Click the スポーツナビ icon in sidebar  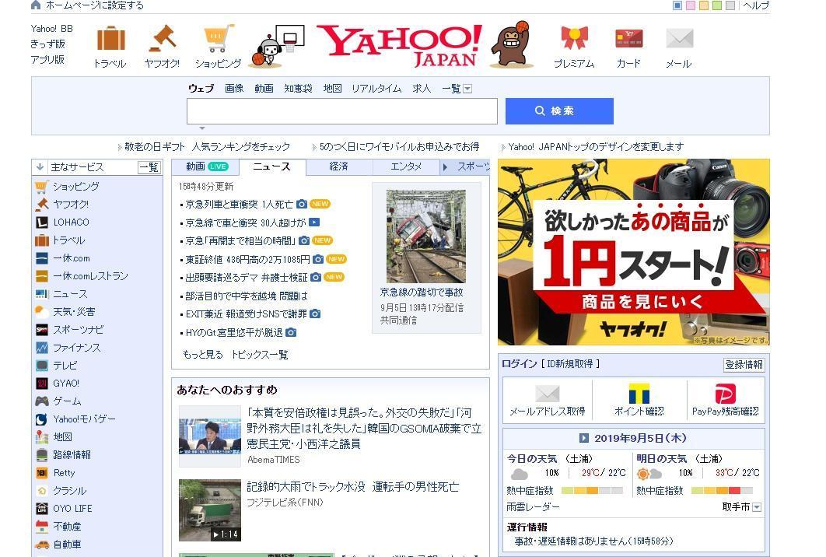click(x=42, y=330)
